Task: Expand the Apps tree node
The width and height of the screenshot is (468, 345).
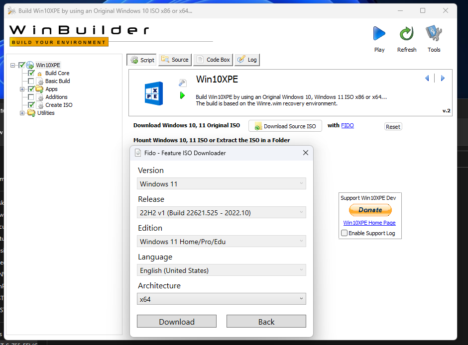Action: [22, 89]
